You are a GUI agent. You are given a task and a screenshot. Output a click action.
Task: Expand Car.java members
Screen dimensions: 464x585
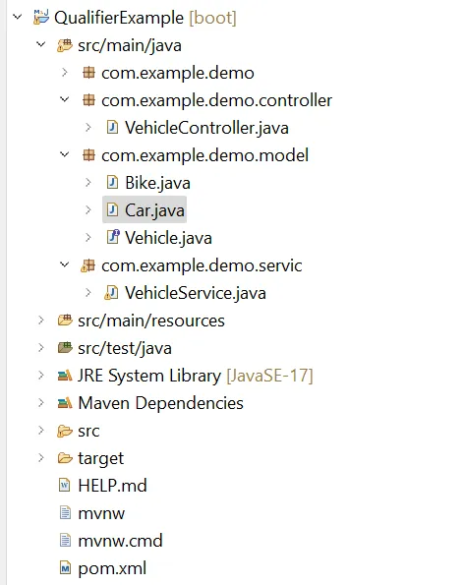[x=88, y=209]
